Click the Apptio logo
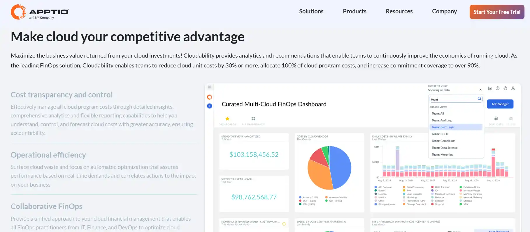The image size is (530, 232). [40, 12]
